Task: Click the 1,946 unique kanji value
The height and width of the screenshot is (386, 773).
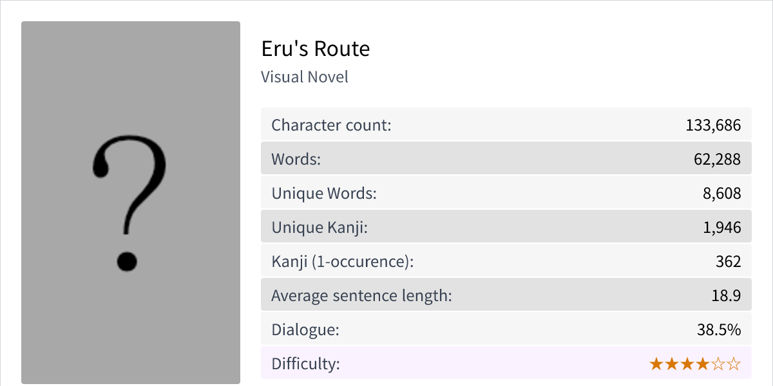Action: click(721, 227)
